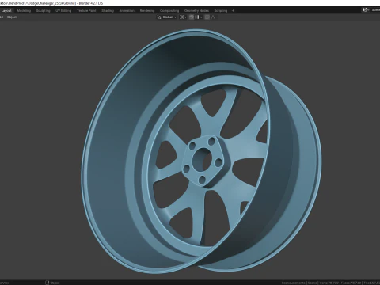Switch to the Rendering workspace
The width and height of the screenshot is (380, 285).
[147, 11]
